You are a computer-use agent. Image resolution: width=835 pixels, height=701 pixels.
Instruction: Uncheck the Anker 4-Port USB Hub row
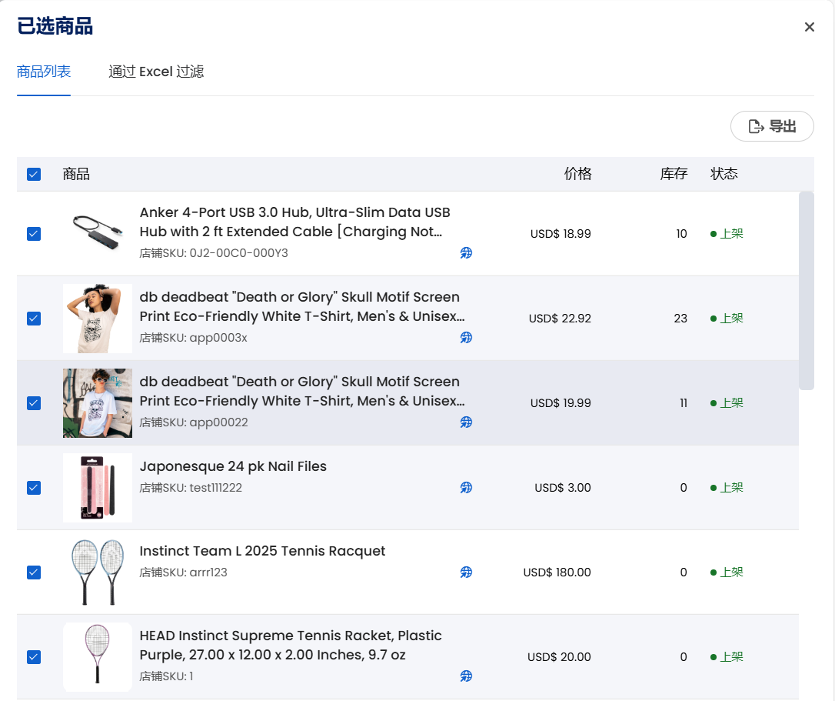click(34, 234)
